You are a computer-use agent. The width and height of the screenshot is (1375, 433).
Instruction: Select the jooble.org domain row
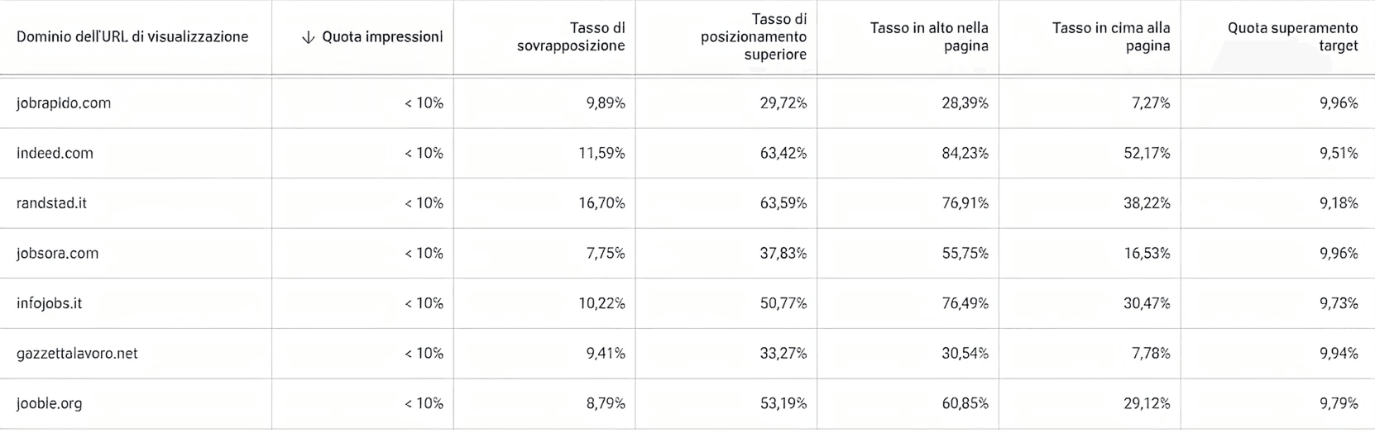pos(49,404)
